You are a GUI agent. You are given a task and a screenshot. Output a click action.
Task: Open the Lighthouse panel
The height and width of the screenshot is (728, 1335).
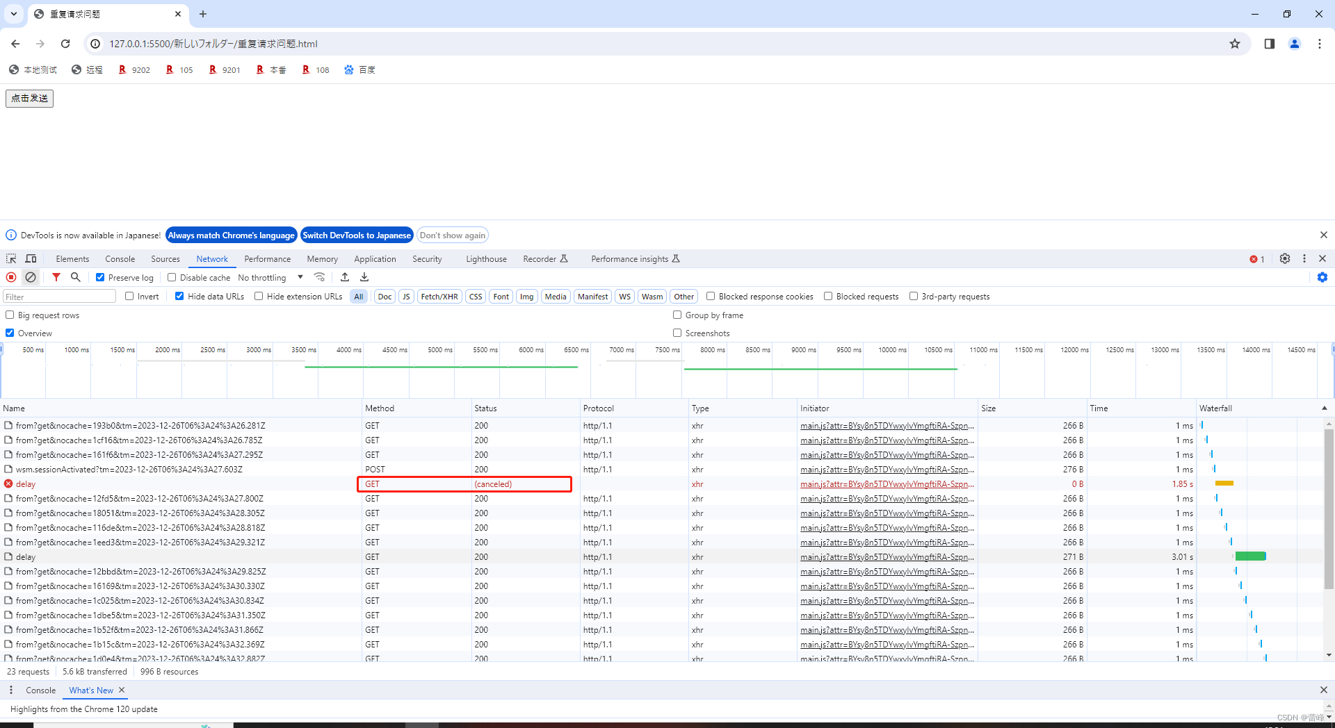pyautogui.click(x=486, y=258)
